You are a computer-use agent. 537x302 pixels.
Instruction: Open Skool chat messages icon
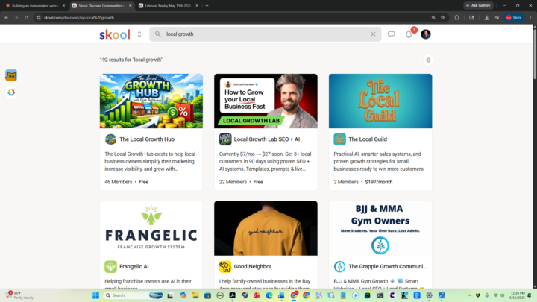391,34
